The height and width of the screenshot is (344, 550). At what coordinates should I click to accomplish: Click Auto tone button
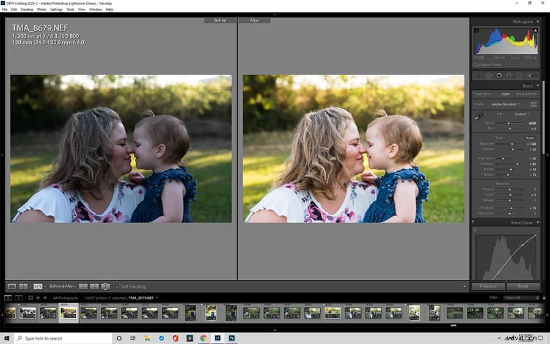[x=530, y=138]
